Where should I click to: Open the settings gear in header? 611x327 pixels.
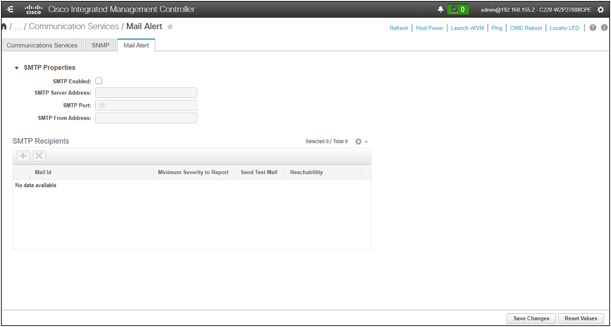tap(601, 9)
